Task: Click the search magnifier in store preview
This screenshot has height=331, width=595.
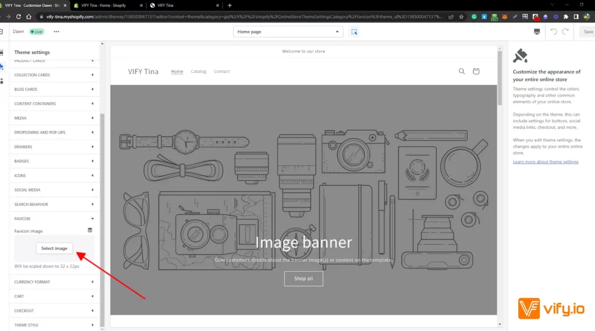Action: pos(461,71)
